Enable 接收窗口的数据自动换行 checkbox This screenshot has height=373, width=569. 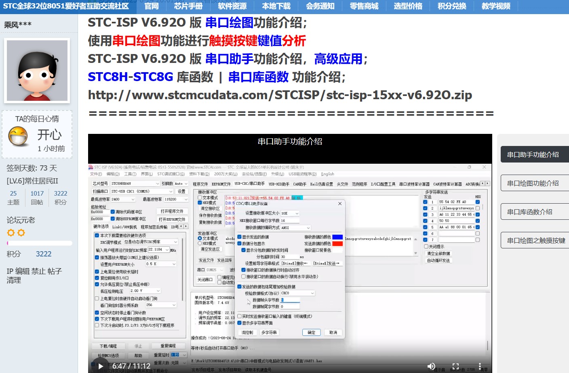pyautogui.click(x=244, y=277)
